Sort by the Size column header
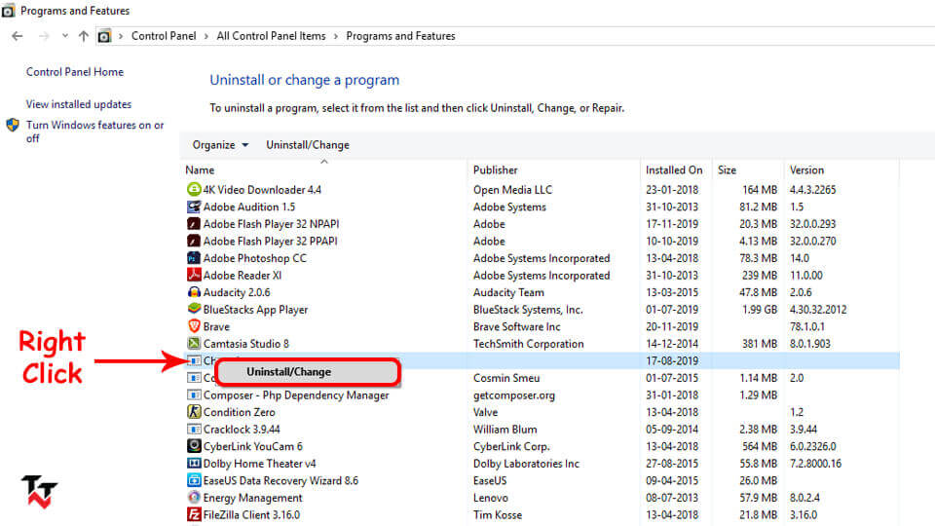 (x=727, y=169)
